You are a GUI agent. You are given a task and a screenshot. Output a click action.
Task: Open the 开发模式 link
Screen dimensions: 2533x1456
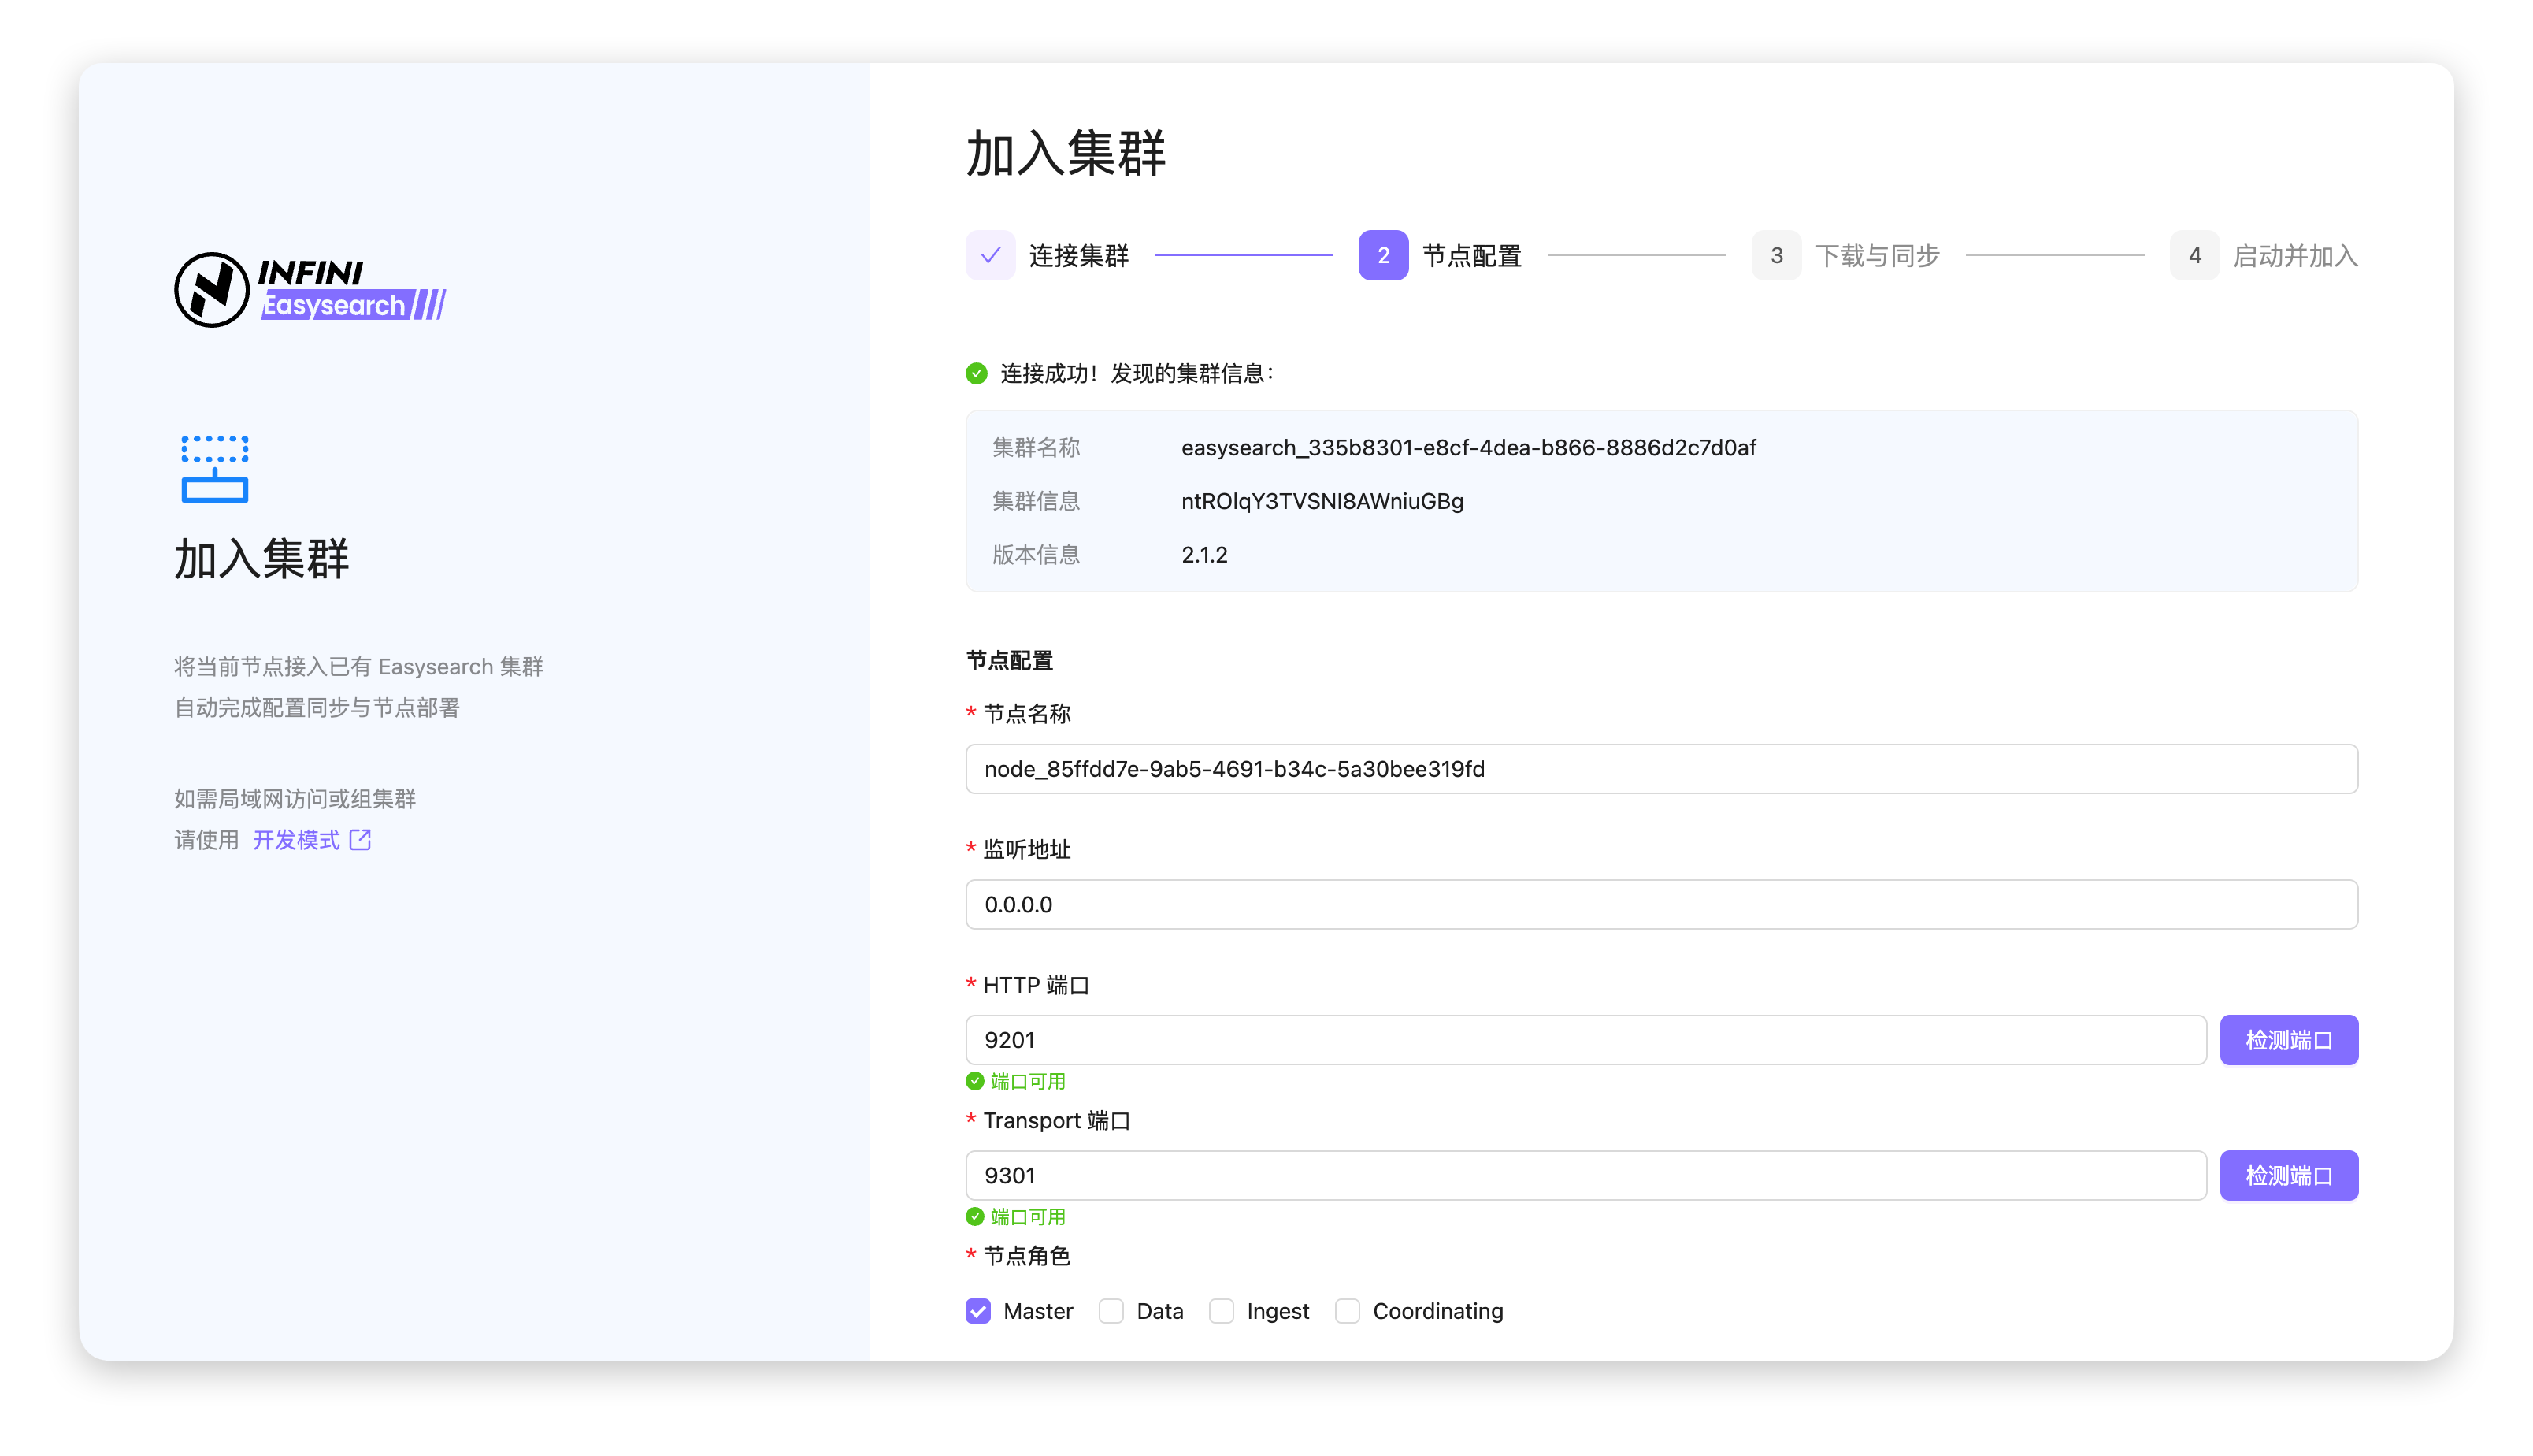point(296,840)
